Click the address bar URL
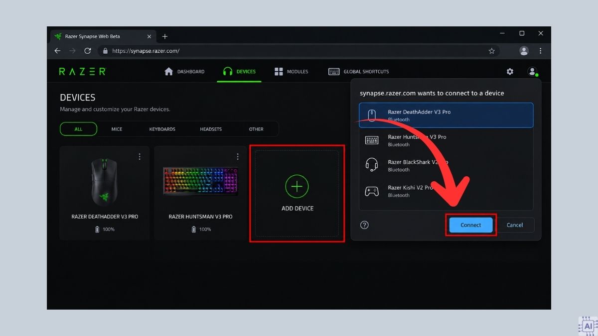This screenshot has height=336, width=598. [x=146, y=51]
